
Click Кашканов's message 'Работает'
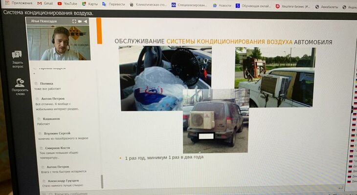click(x=44, y=124)
